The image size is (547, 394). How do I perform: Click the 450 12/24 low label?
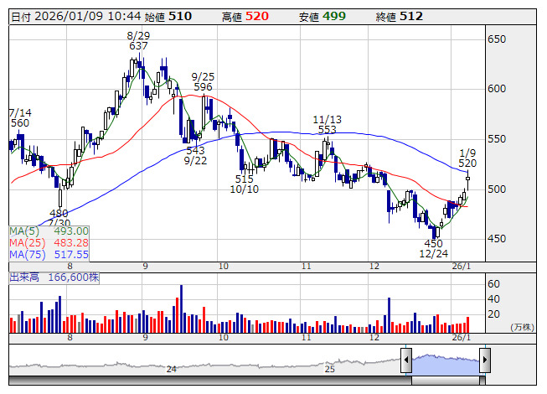pos(434,248)
